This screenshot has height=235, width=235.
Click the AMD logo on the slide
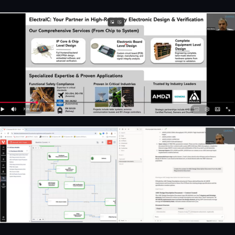tap(161, 96)
